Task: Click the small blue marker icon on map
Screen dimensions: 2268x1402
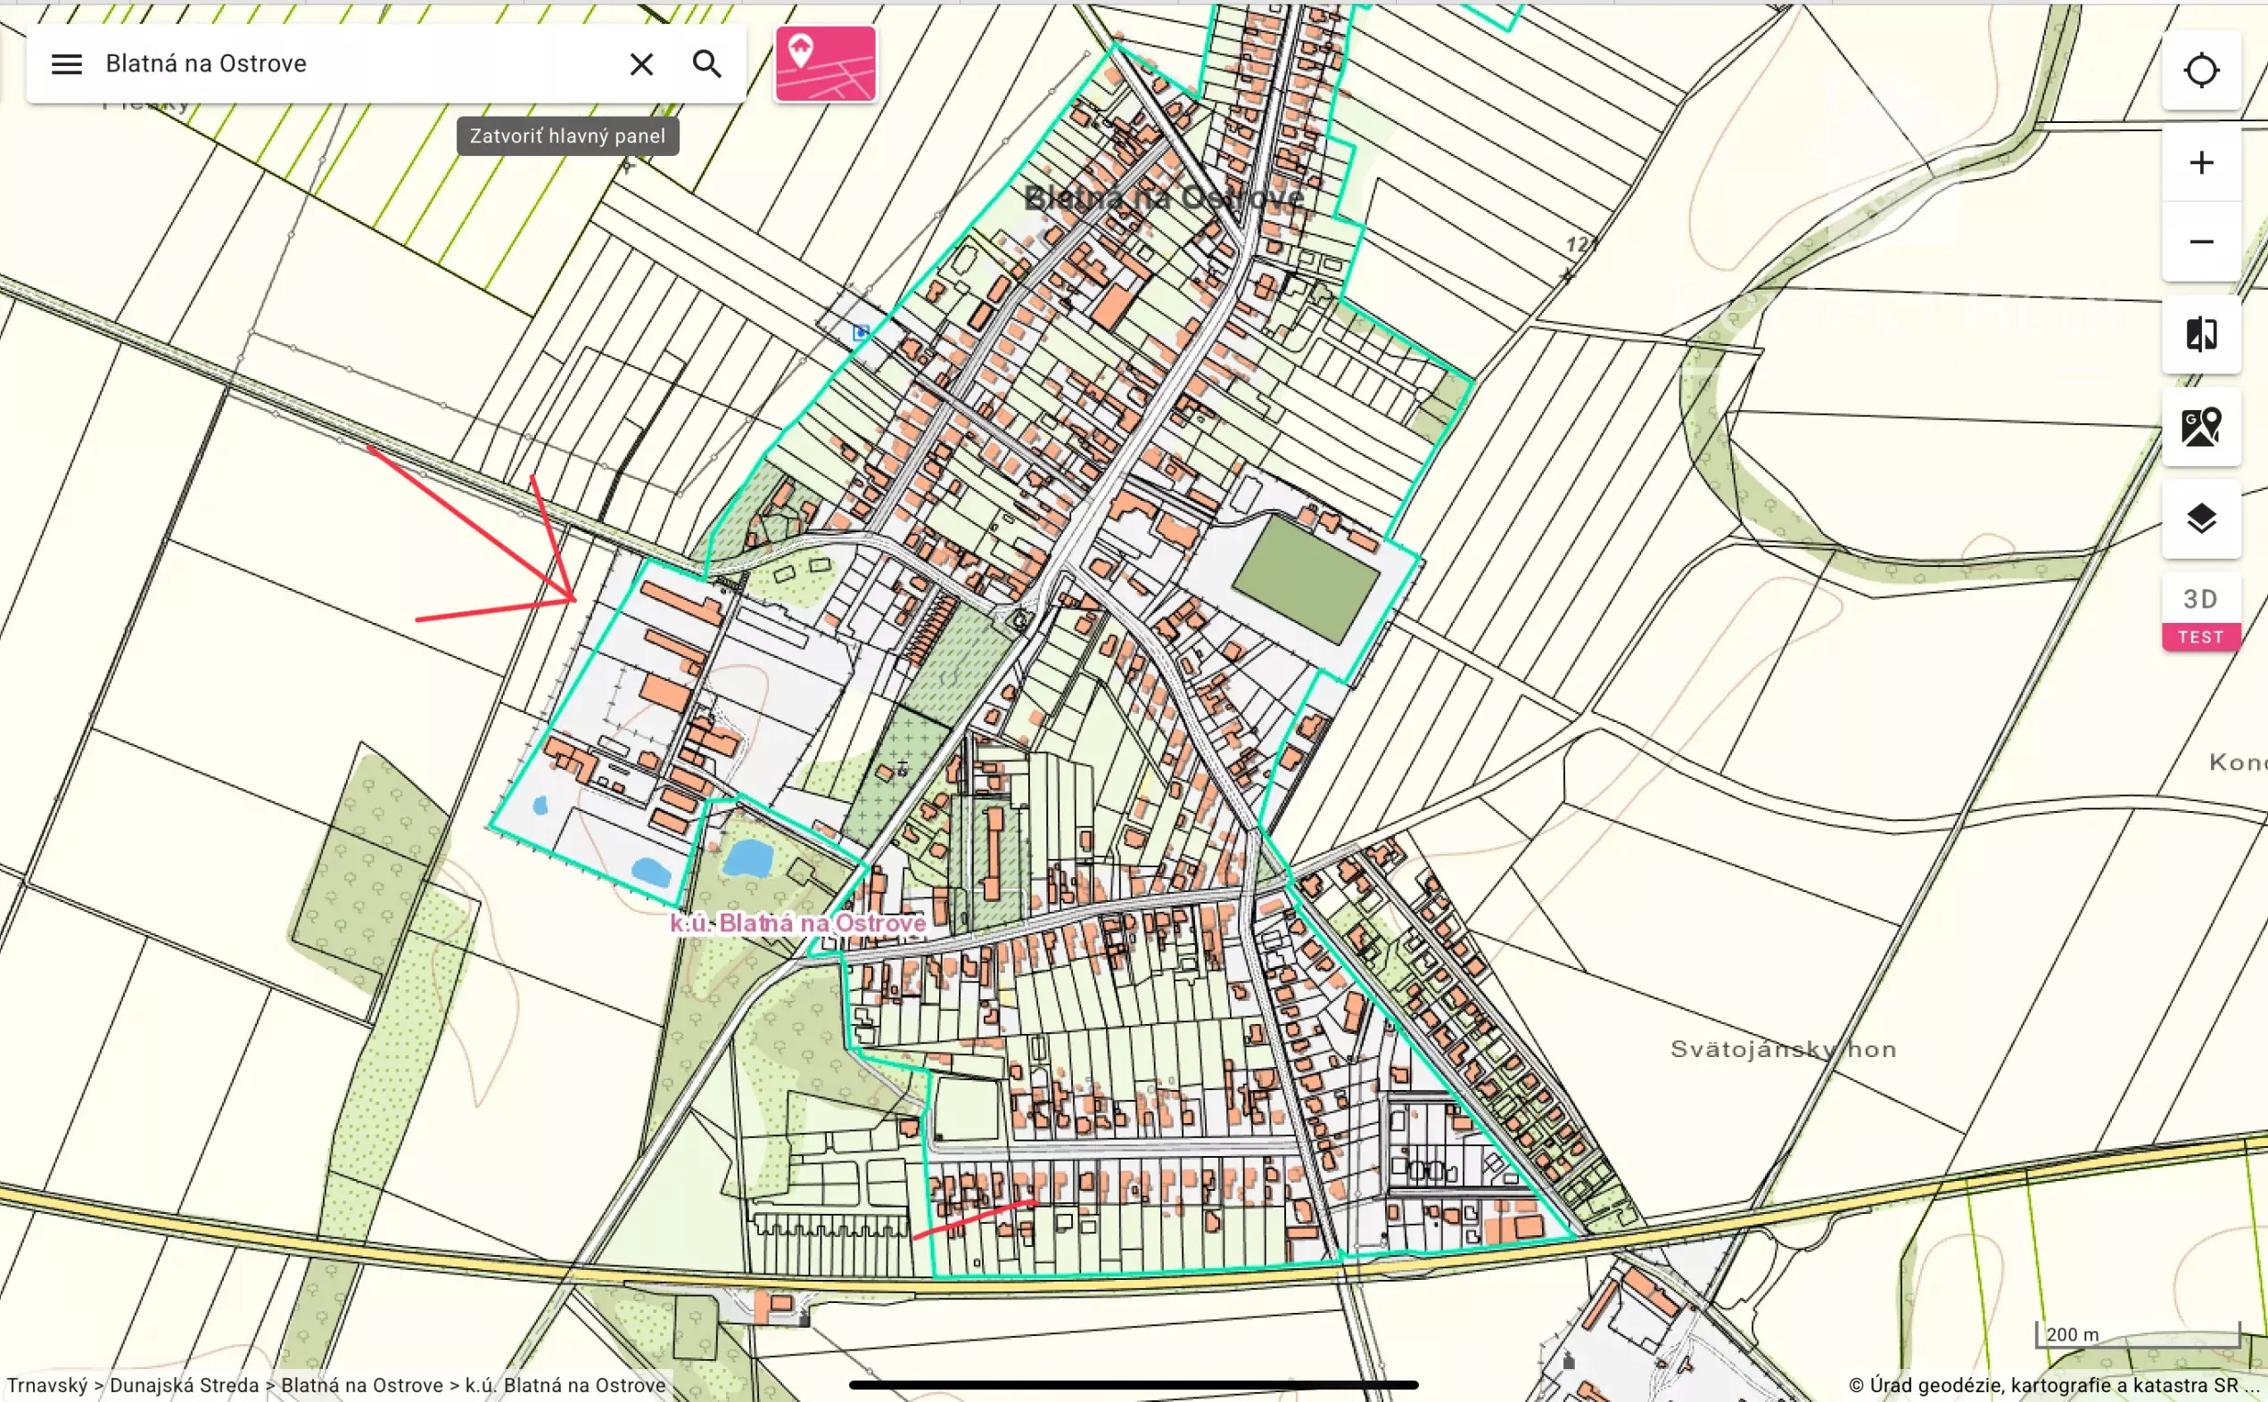Action: tap(861, 332)
